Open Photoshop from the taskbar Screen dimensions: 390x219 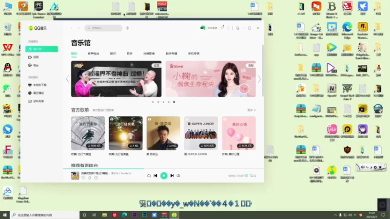pyautogui.click(x=144, y=215)
